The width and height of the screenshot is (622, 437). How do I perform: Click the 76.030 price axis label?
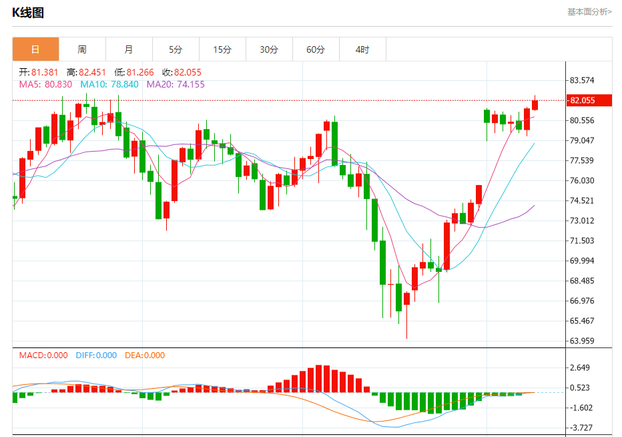click(x=582, y=180)
